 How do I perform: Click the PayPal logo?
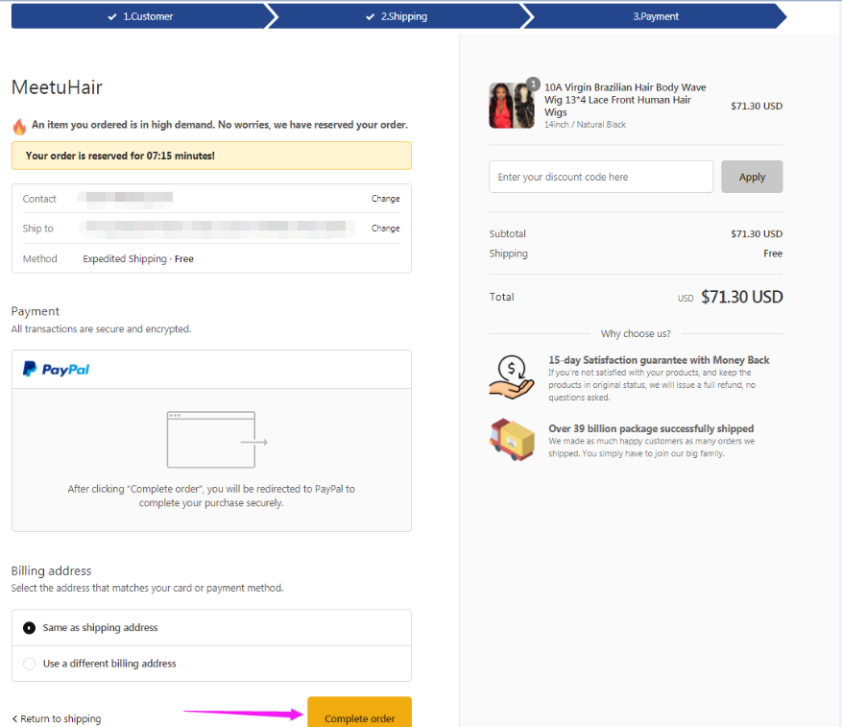coord(56,369)
